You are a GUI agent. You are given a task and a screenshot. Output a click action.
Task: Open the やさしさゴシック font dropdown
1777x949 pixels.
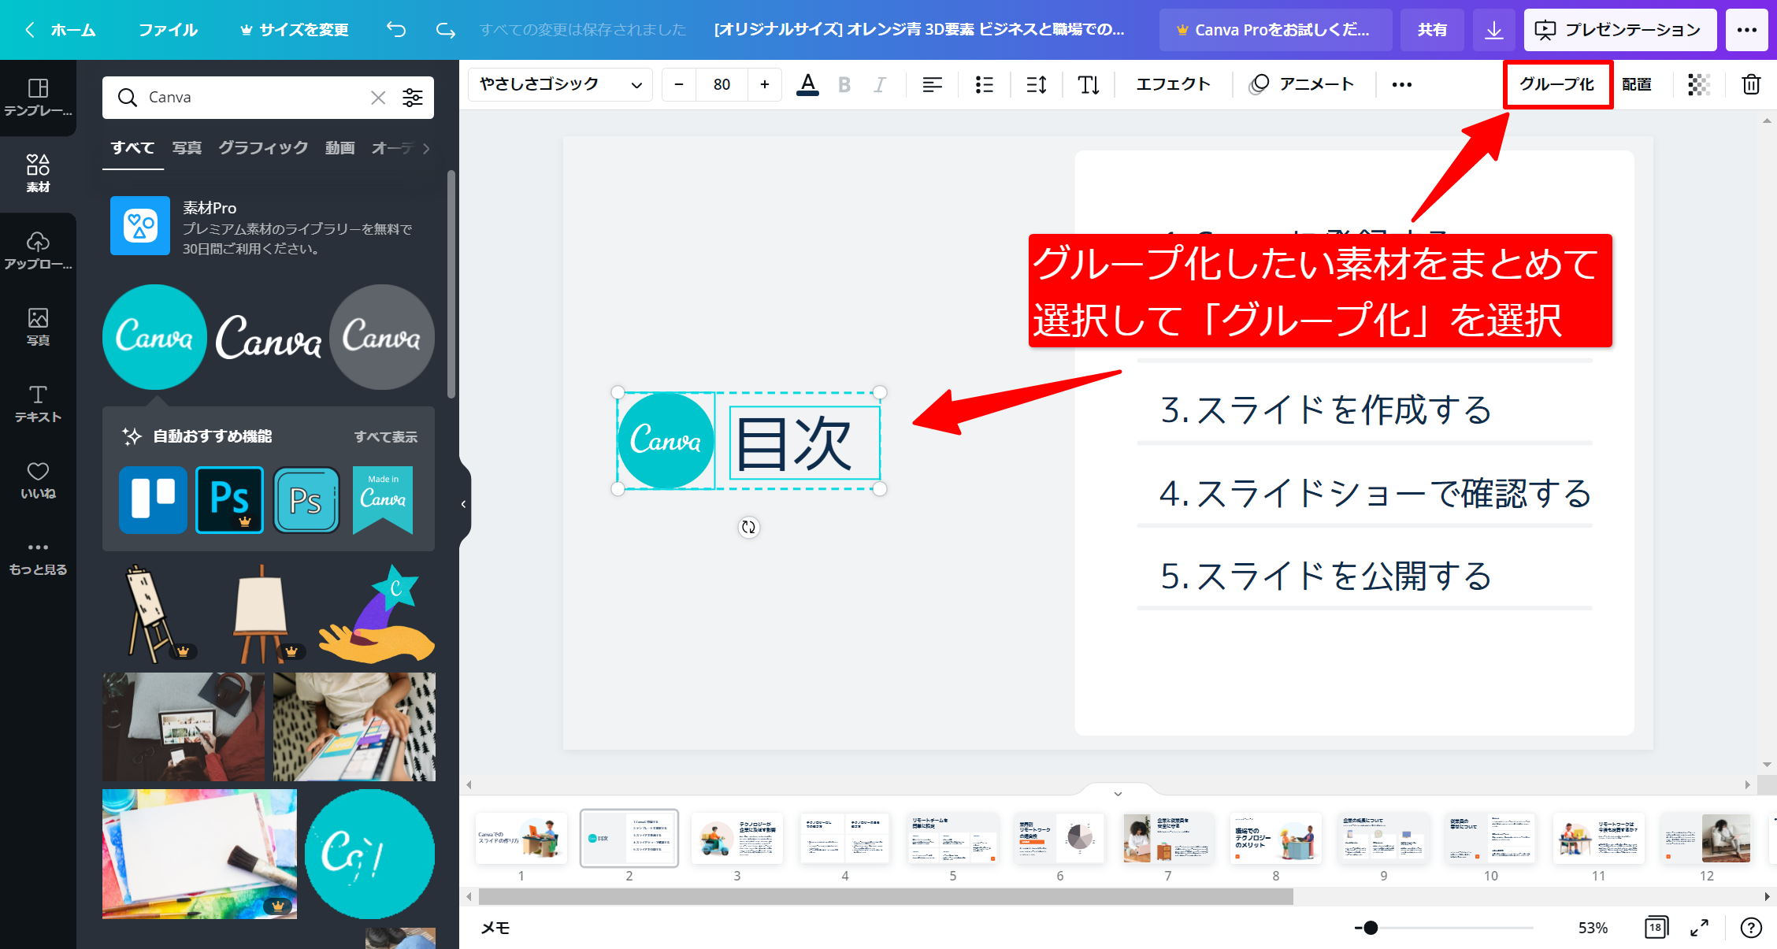[x=560, y=84]
